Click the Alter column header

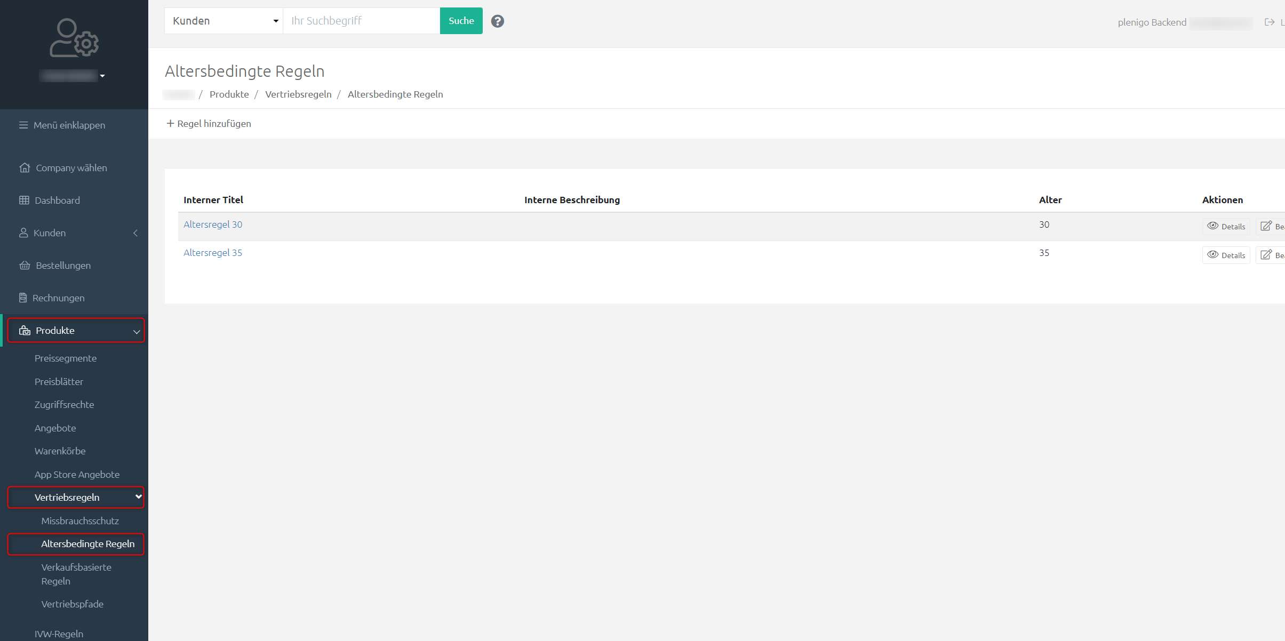[1050, 200]
